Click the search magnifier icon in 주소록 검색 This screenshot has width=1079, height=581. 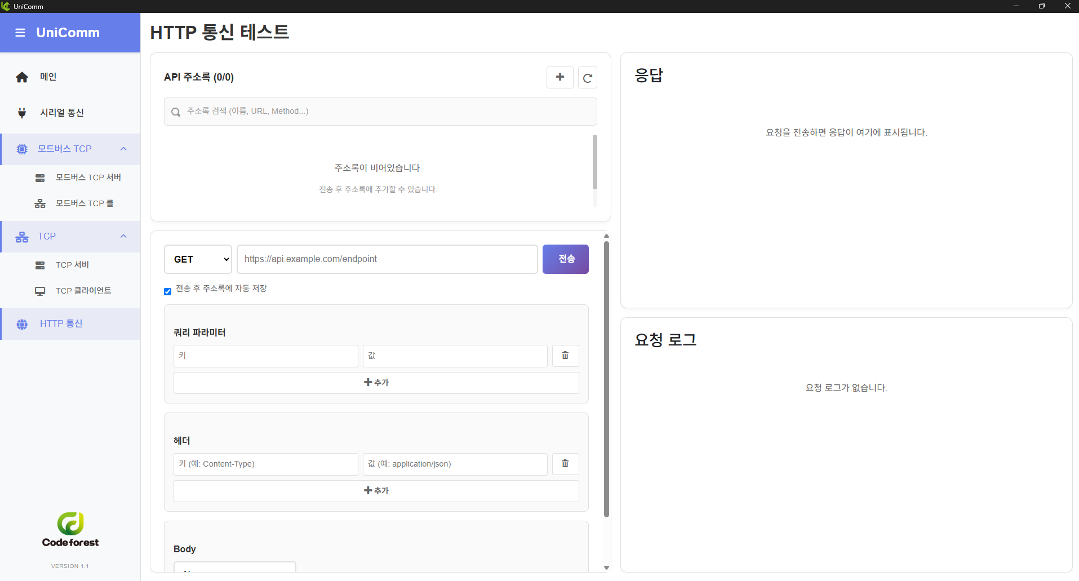pos(176,112)
